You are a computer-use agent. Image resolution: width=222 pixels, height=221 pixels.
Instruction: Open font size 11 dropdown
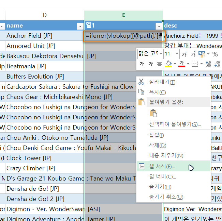(177, 54)
